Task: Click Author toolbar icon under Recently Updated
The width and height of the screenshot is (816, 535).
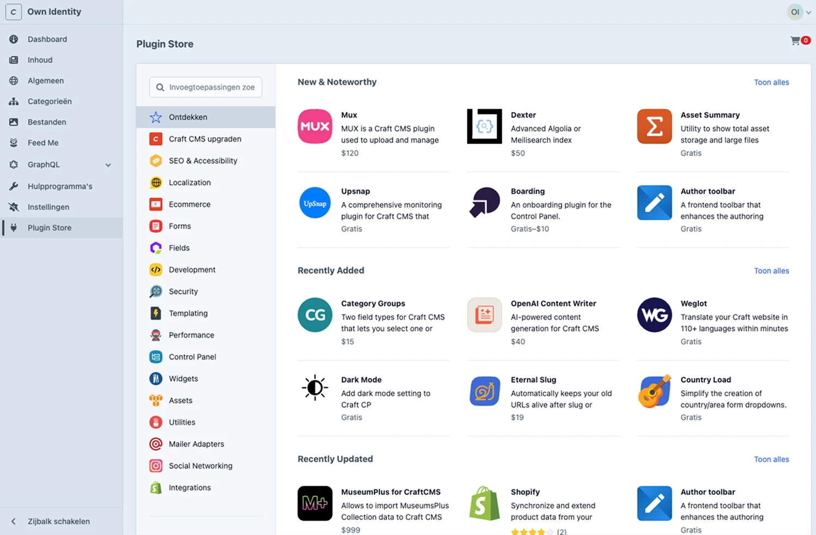Action: (x=654, y=503)
